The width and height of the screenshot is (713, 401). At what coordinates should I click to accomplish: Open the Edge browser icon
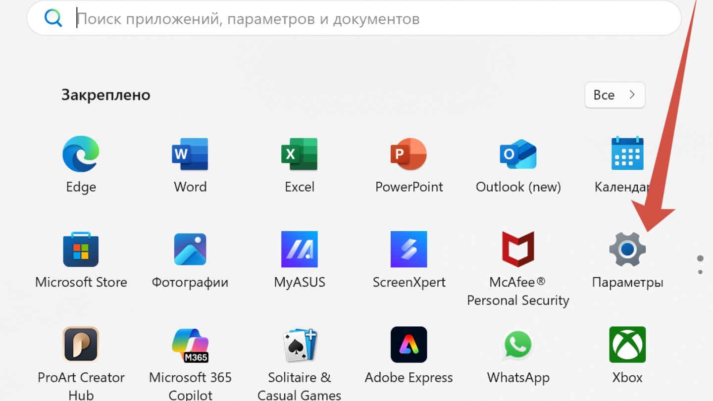[81, 154]
